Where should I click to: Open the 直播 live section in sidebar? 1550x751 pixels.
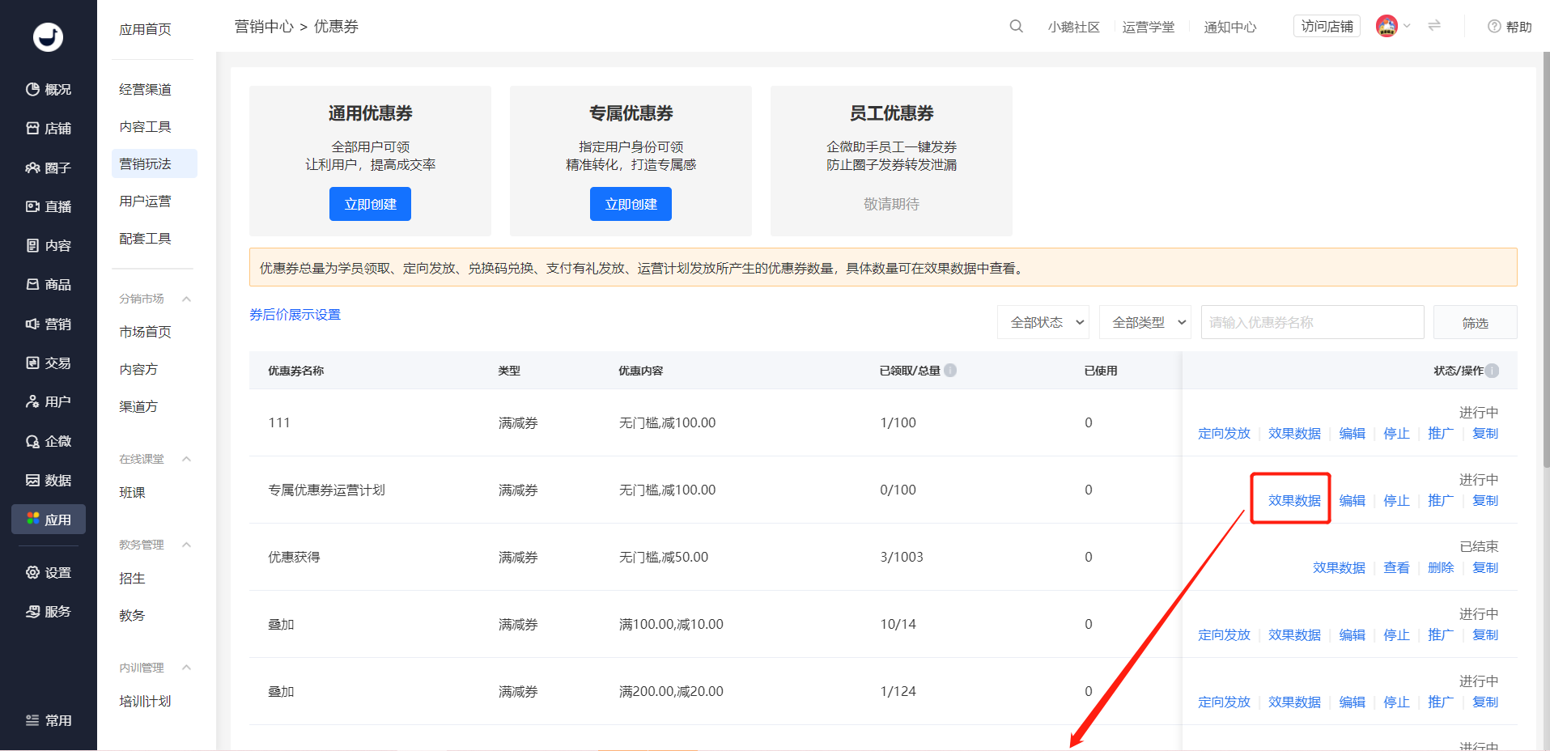[49, 206]
